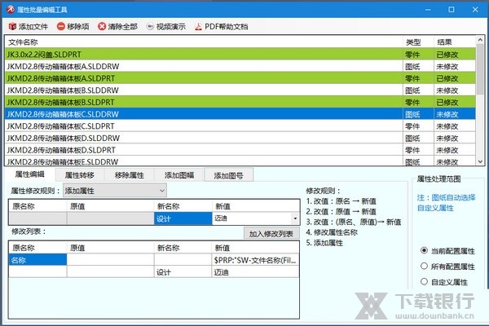
Task: Click the 迈迪 cell in the 修改列表
Action: [255, 271]
